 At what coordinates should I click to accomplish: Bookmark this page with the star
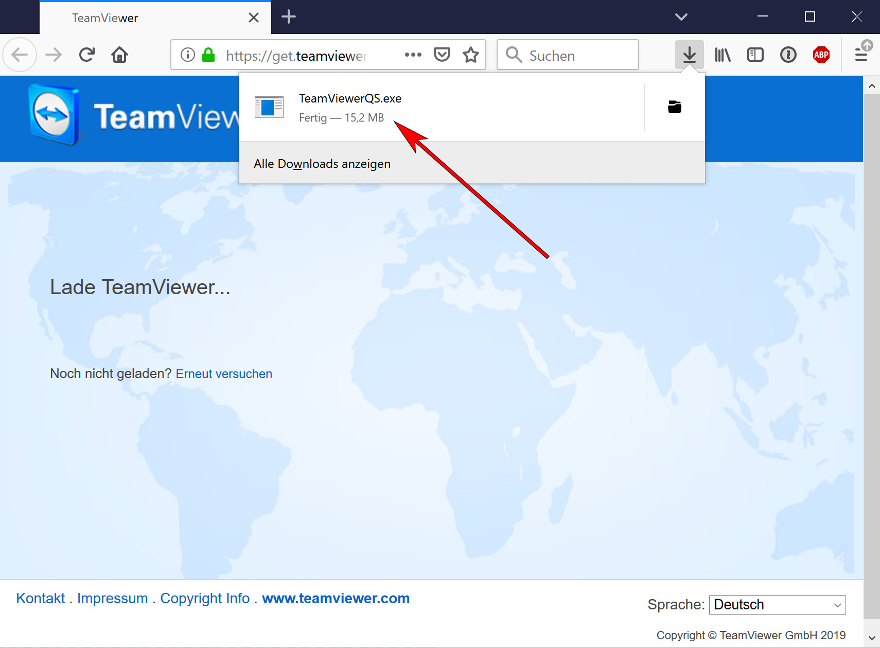click(x=471, y=55)
